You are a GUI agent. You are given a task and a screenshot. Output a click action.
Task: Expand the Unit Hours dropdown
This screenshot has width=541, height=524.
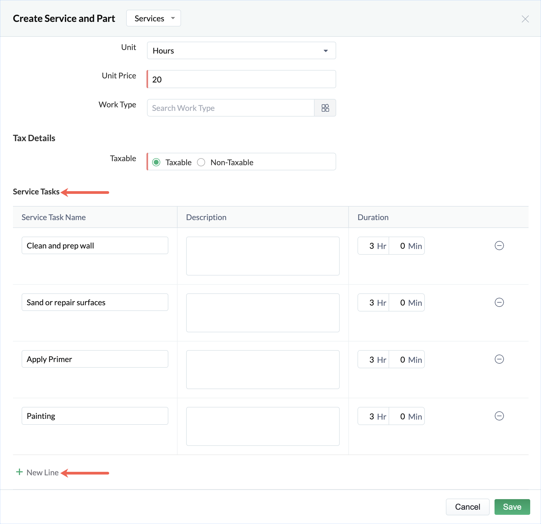pos(241,51)
